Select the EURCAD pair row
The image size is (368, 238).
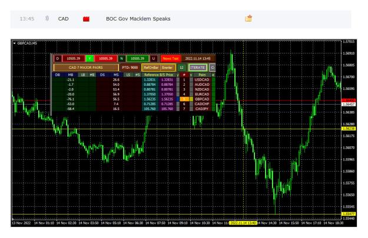(202, 95)
